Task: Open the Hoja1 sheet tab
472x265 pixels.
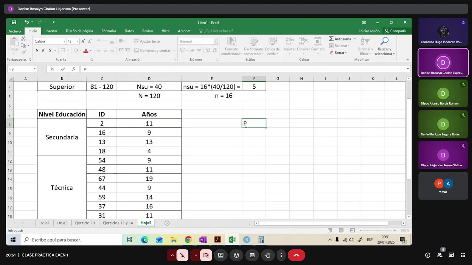Action: 44,223
